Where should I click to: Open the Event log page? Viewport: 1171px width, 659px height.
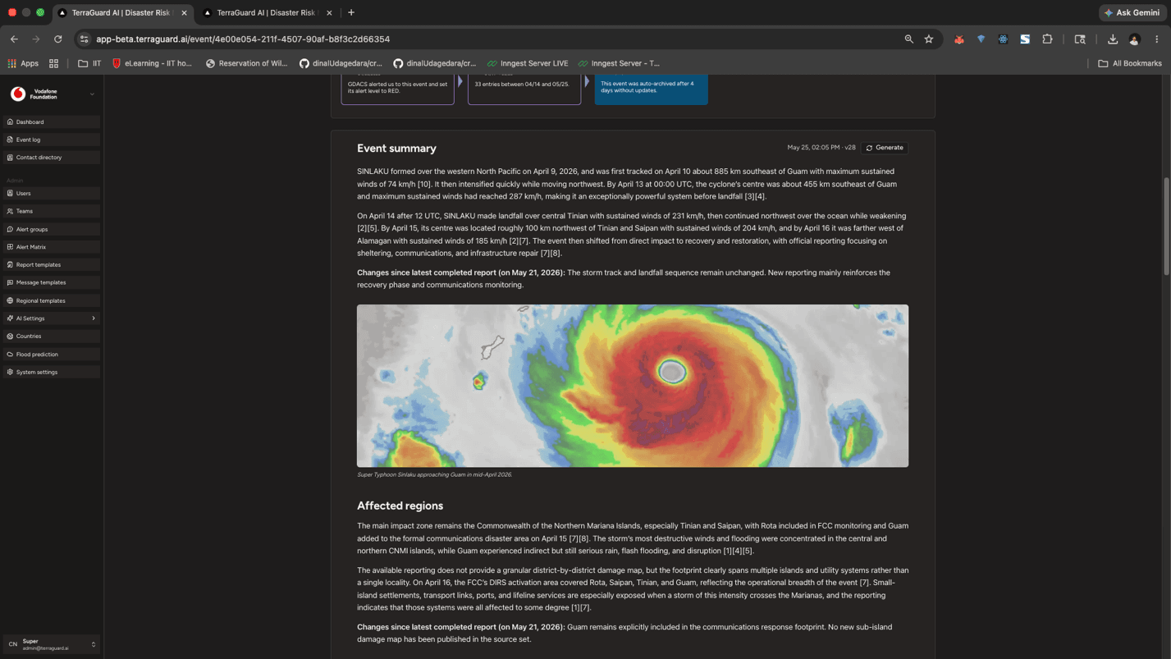coord(52,140)
